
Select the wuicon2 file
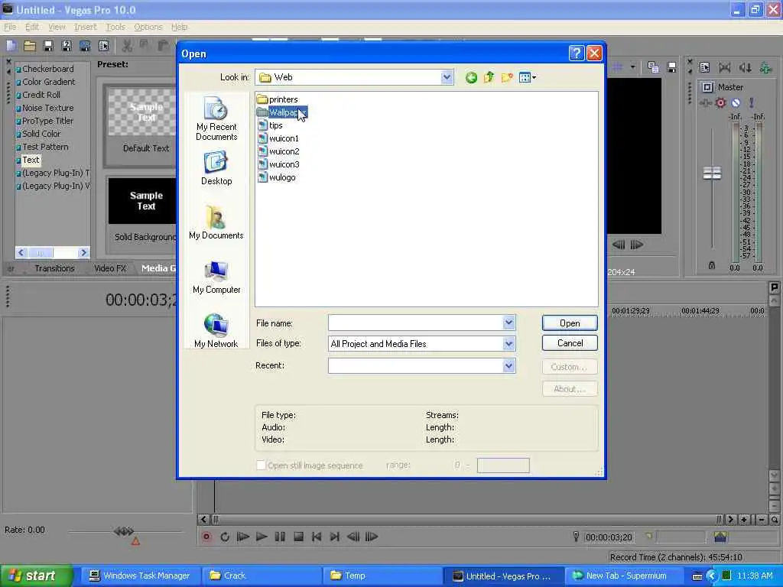coord(278,151)
